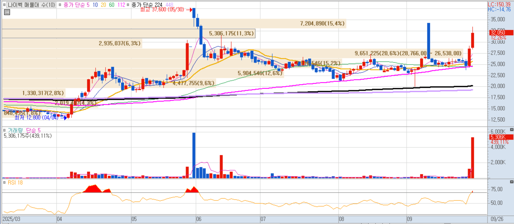
Task: Select the 5-period moving average value
Action: [x=88, y=5]
